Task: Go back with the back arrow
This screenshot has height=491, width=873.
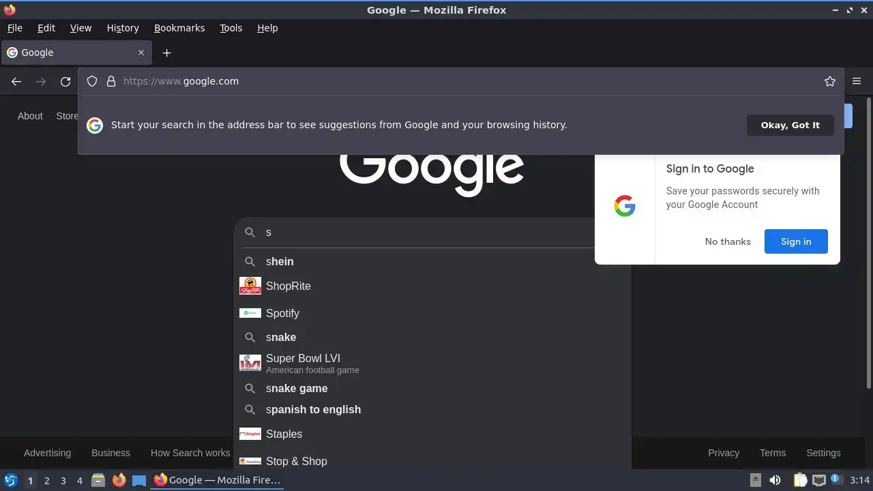Action: click(x=16, y=81)
